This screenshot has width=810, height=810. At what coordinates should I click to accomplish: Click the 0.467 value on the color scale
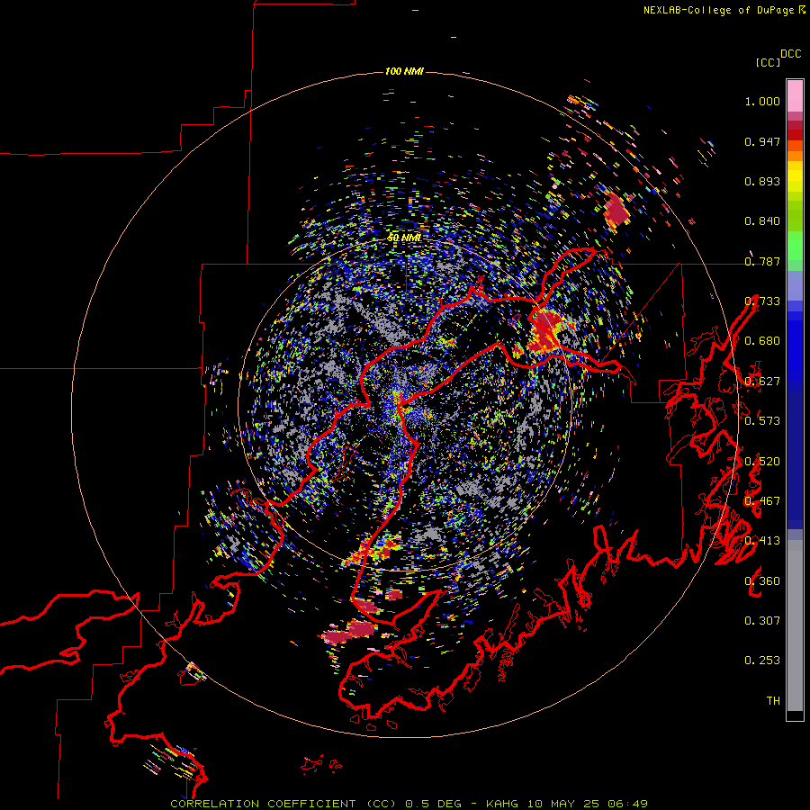point(762,501)
